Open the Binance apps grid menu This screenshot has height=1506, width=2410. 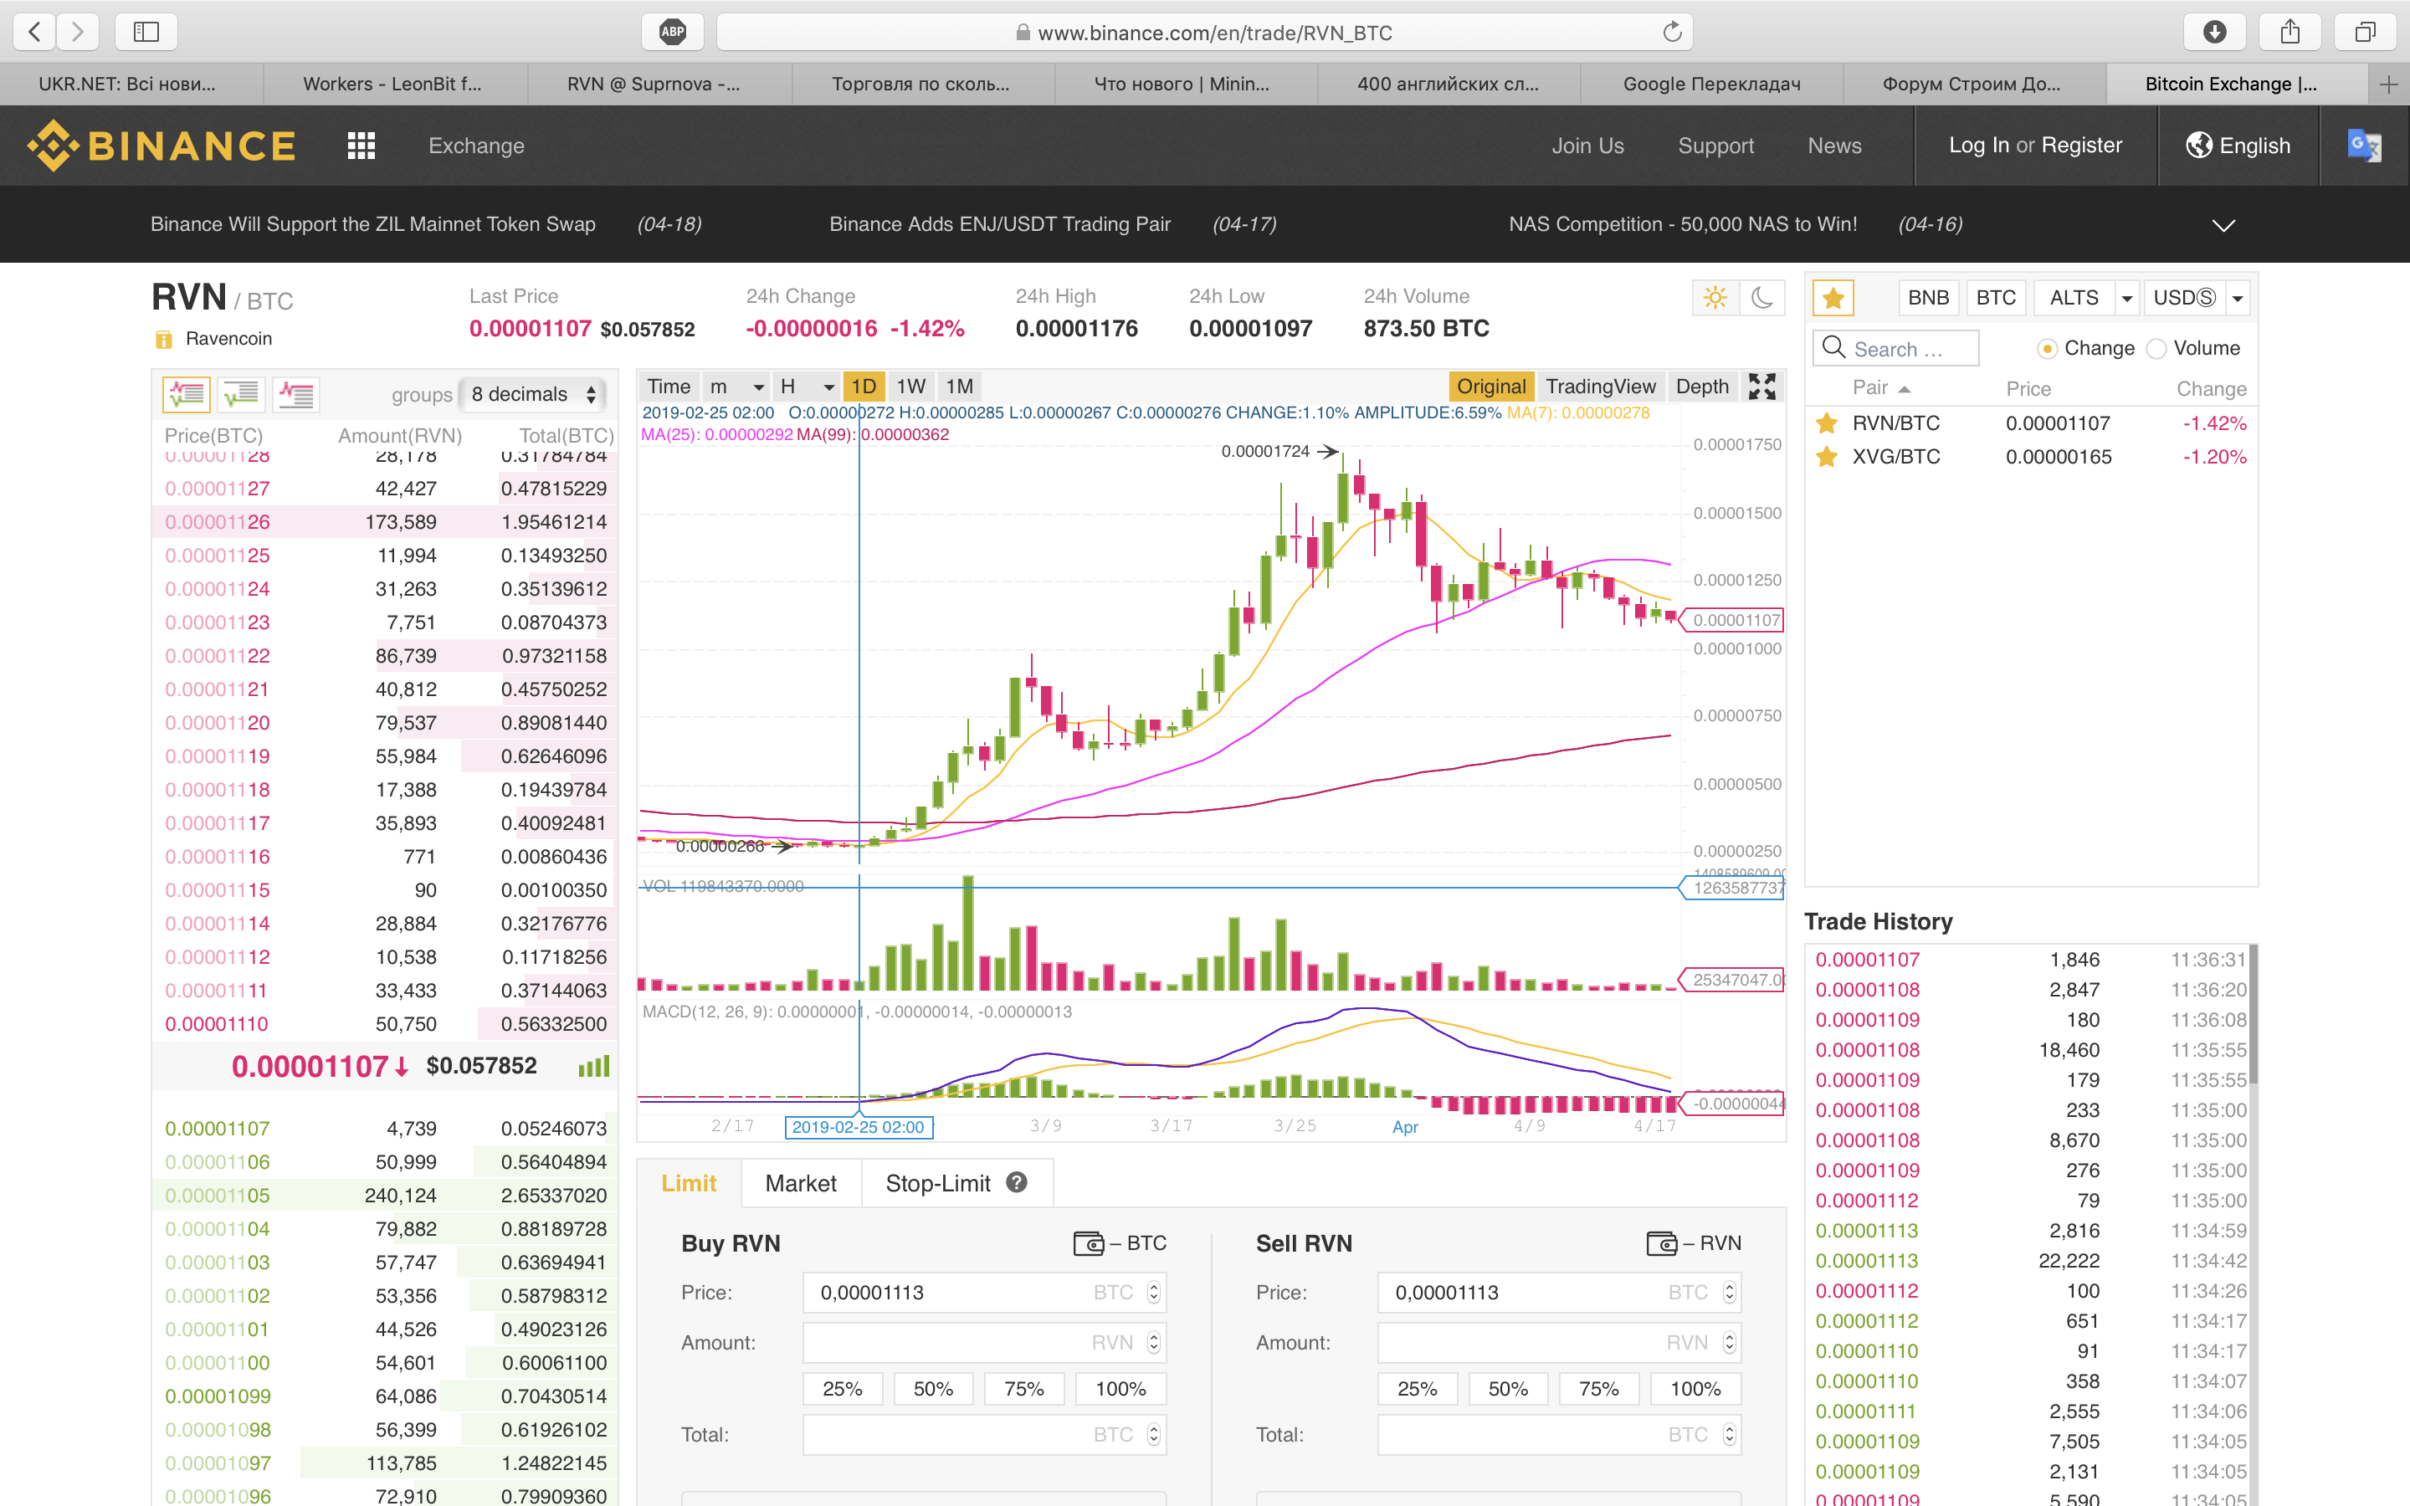tap(361, 146)
